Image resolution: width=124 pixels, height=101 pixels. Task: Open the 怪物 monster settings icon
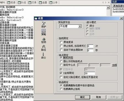click(44, 40)
